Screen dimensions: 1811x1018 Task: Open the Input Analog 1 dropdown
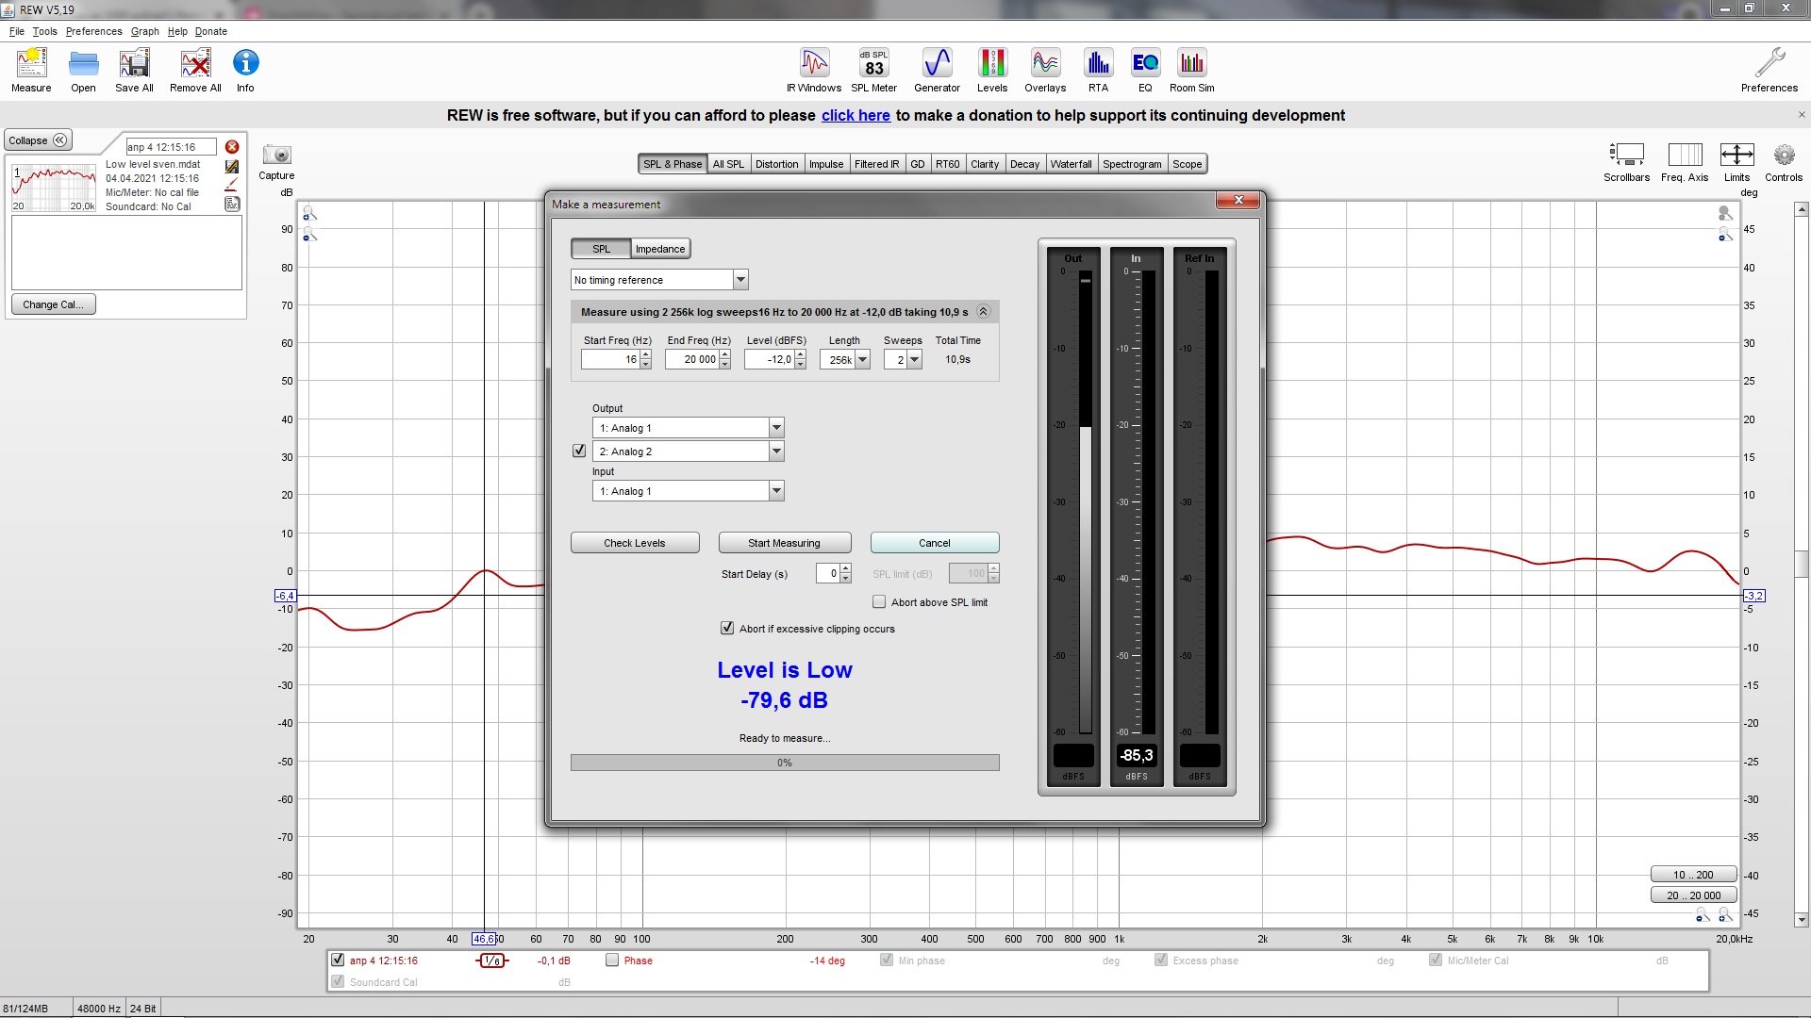pos(776,491)
